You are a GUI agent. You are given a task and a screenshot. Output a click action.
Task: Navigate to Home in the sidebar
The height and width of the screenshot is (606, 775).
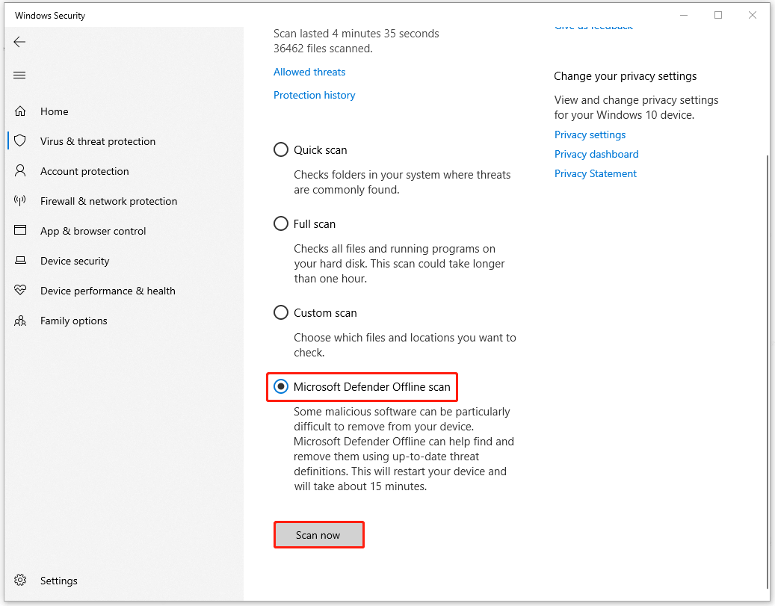(x=55, y=111)
